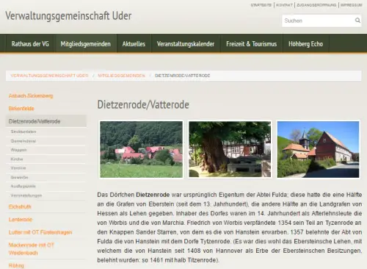The image size is (367, 269).
Task: Click the Verwaltungsgemeinschaft Uder site title
Action: [x=68, y=16]
